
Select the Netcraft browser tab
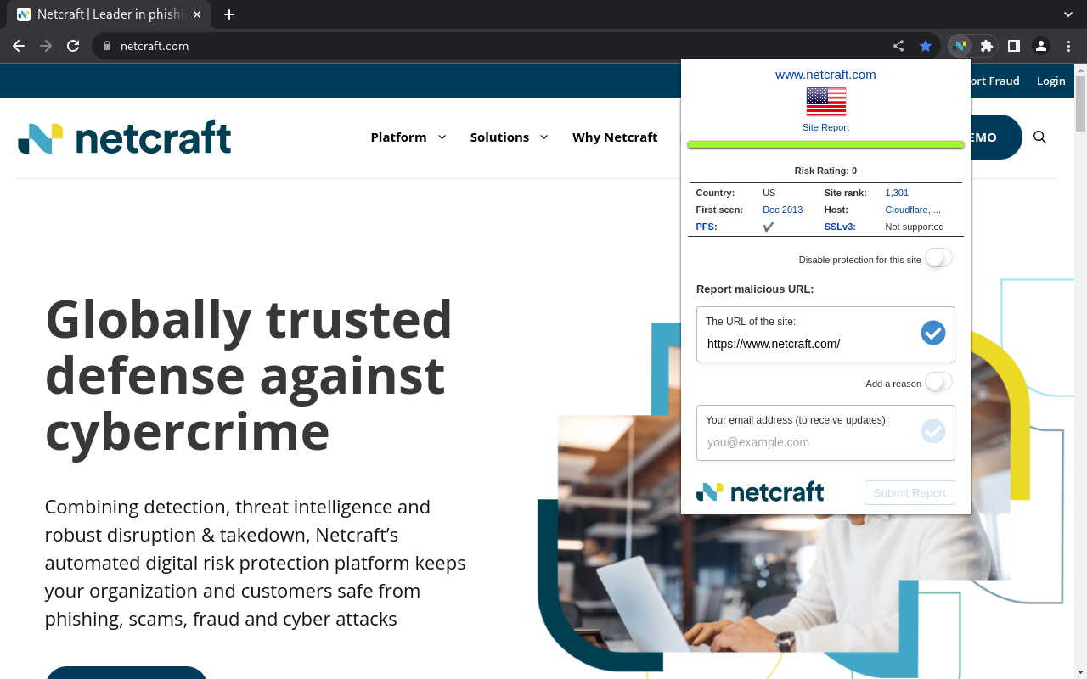coord(109,14)
